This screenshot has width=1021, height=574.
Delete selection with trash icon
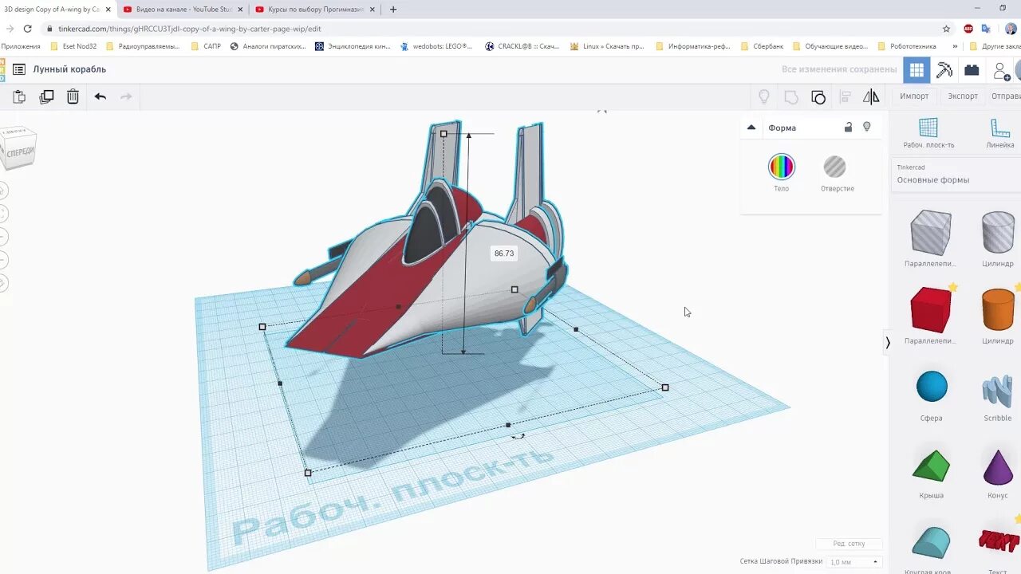73,96
